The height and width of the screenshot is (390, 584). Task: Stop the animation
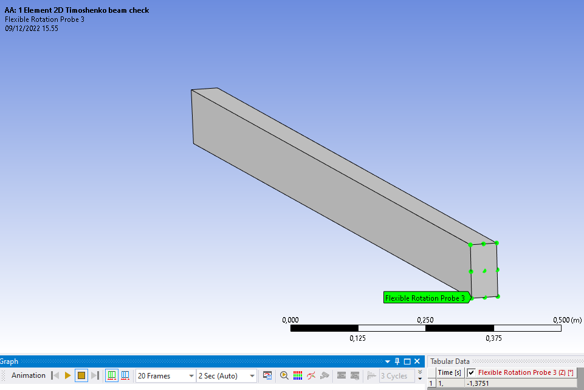pos(81,375)
